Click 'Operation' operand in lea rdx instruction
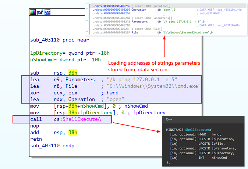This screenshot has width=248, height=169. (x=82, y=100)
